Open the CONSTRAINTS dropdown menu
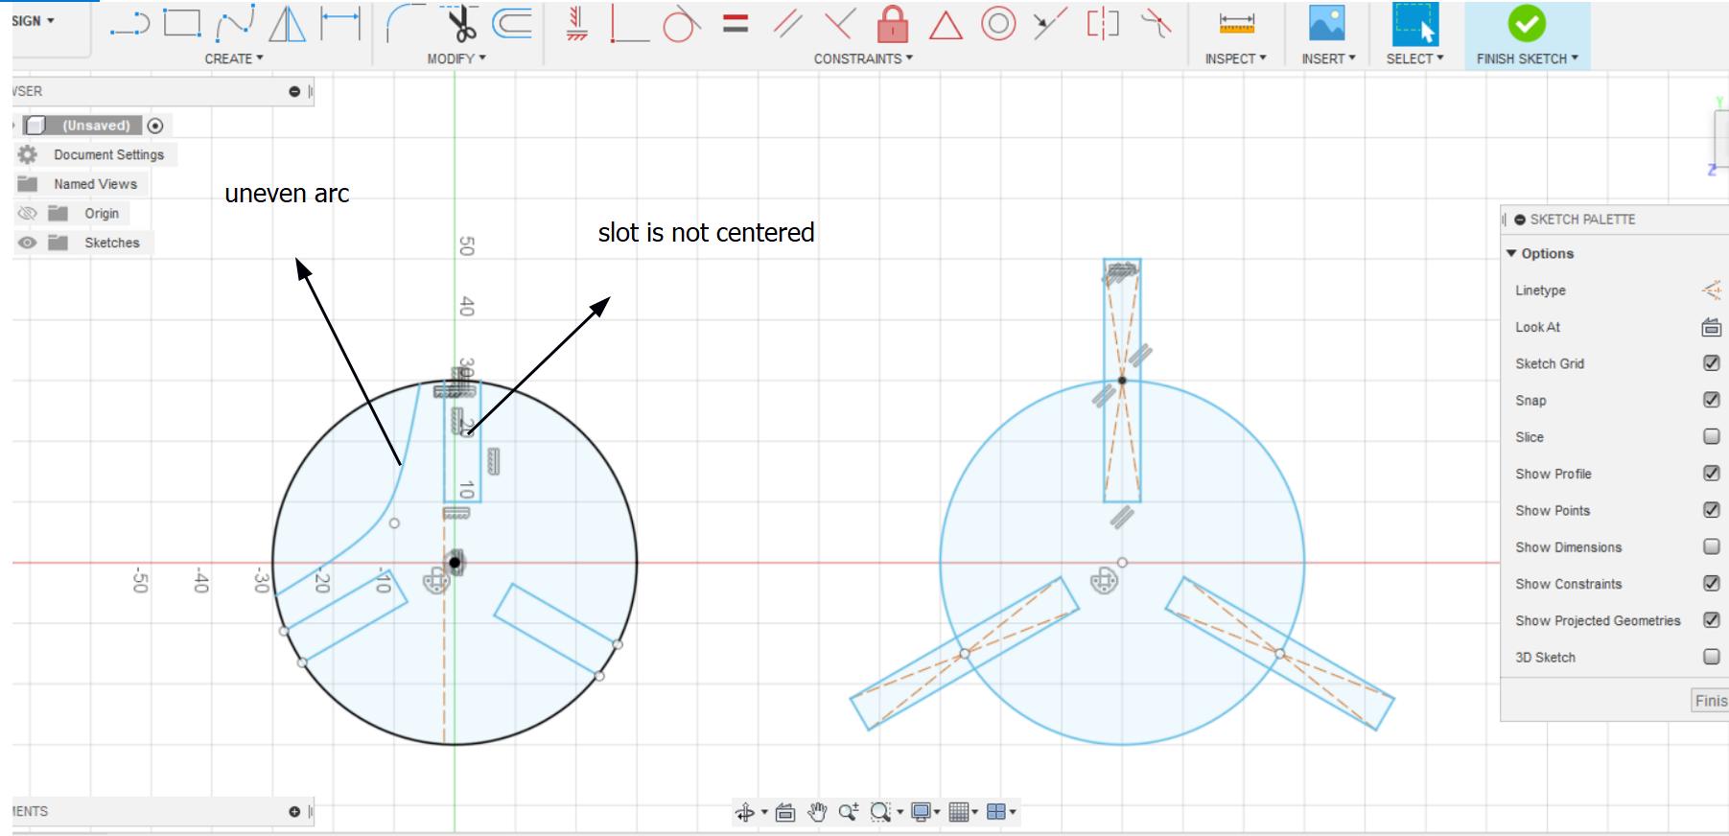Viewport: 1729px width, 836px height. tap(863, 58)
